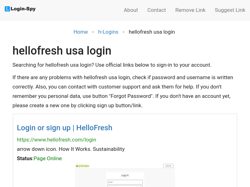
Task: Open the h-Logins breadcrumb link
Action: click(108, 32)
